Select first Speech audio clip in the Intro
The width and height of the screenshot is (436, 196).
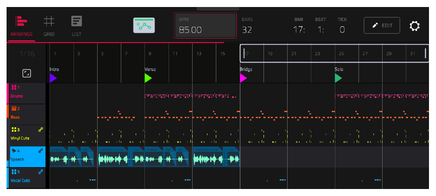click(x=59, y=157)
